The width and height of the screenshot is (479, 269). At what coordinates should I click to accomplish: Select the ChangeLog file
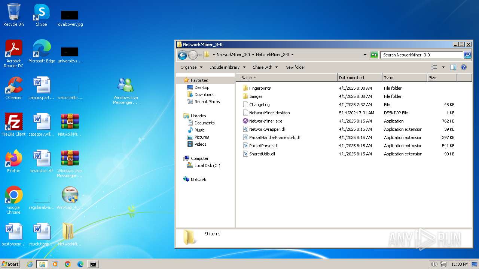click(x=259, y=105)
